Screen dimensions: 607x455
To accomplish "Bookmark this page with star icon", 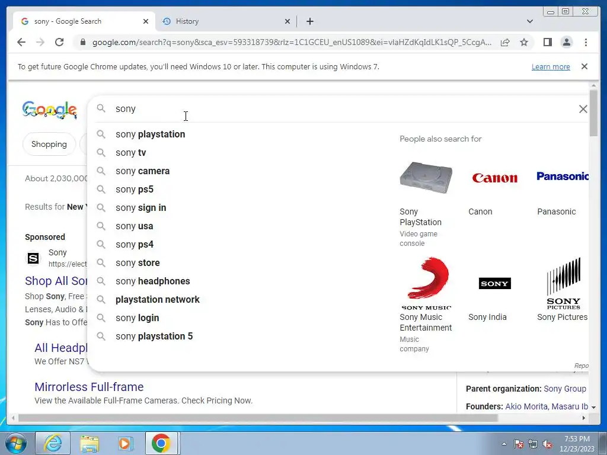I will (x=524, y=42).
